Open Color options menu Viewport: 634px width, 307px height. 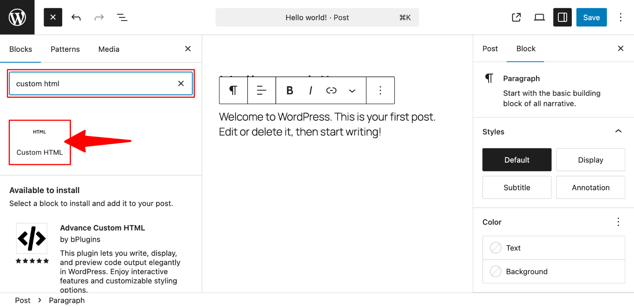point(618,222)
